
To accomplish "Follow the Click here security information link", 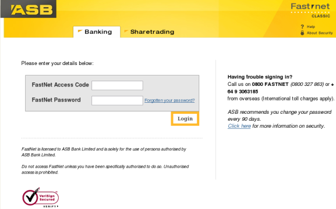I will (x=239, y=126).
